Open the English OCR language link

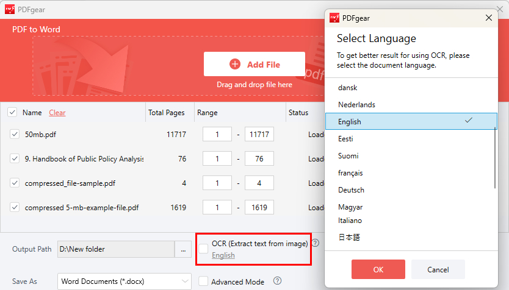point(223,255)
